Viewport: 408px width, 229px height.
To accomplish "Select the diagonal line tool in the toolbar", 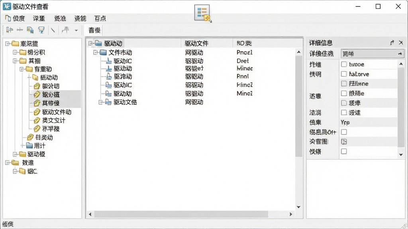I will [53, 30].
